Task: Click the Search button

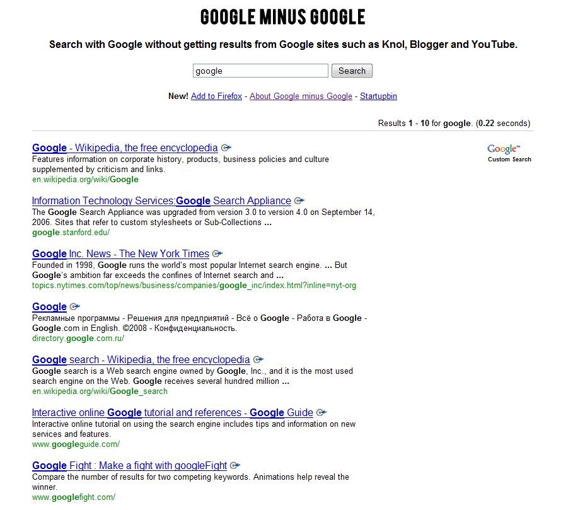Action: [x=352, y=71]
